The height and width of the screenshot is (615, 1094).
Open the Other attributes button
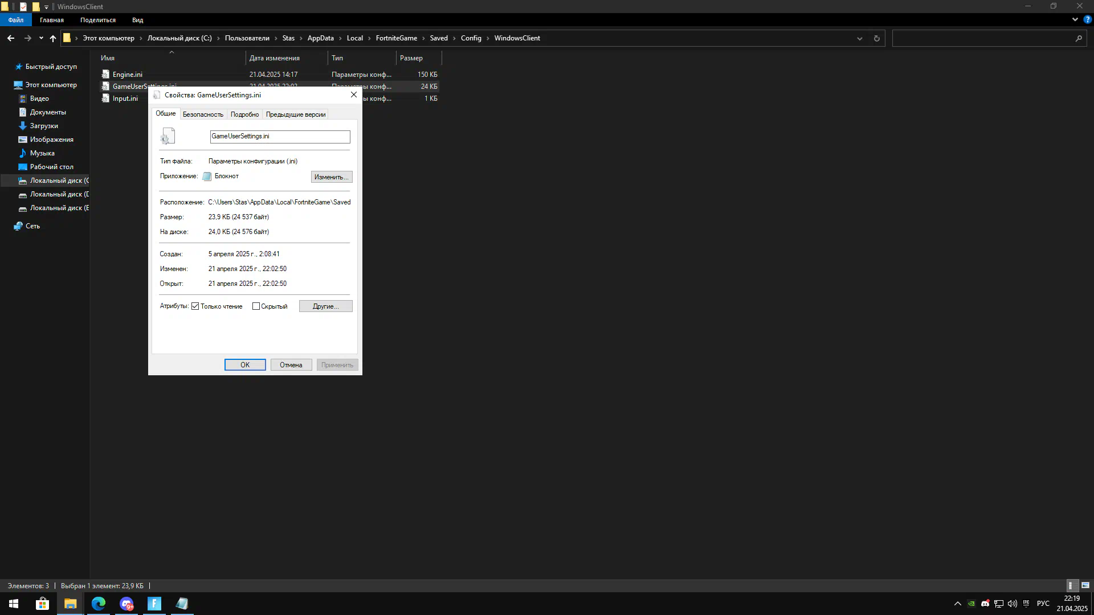[x=325, y=306]
